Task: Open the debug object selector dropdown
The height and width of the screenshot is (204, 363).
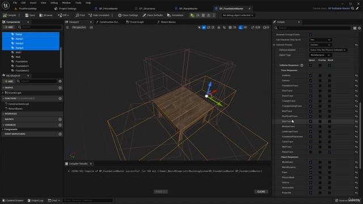Action: (238, 15)
